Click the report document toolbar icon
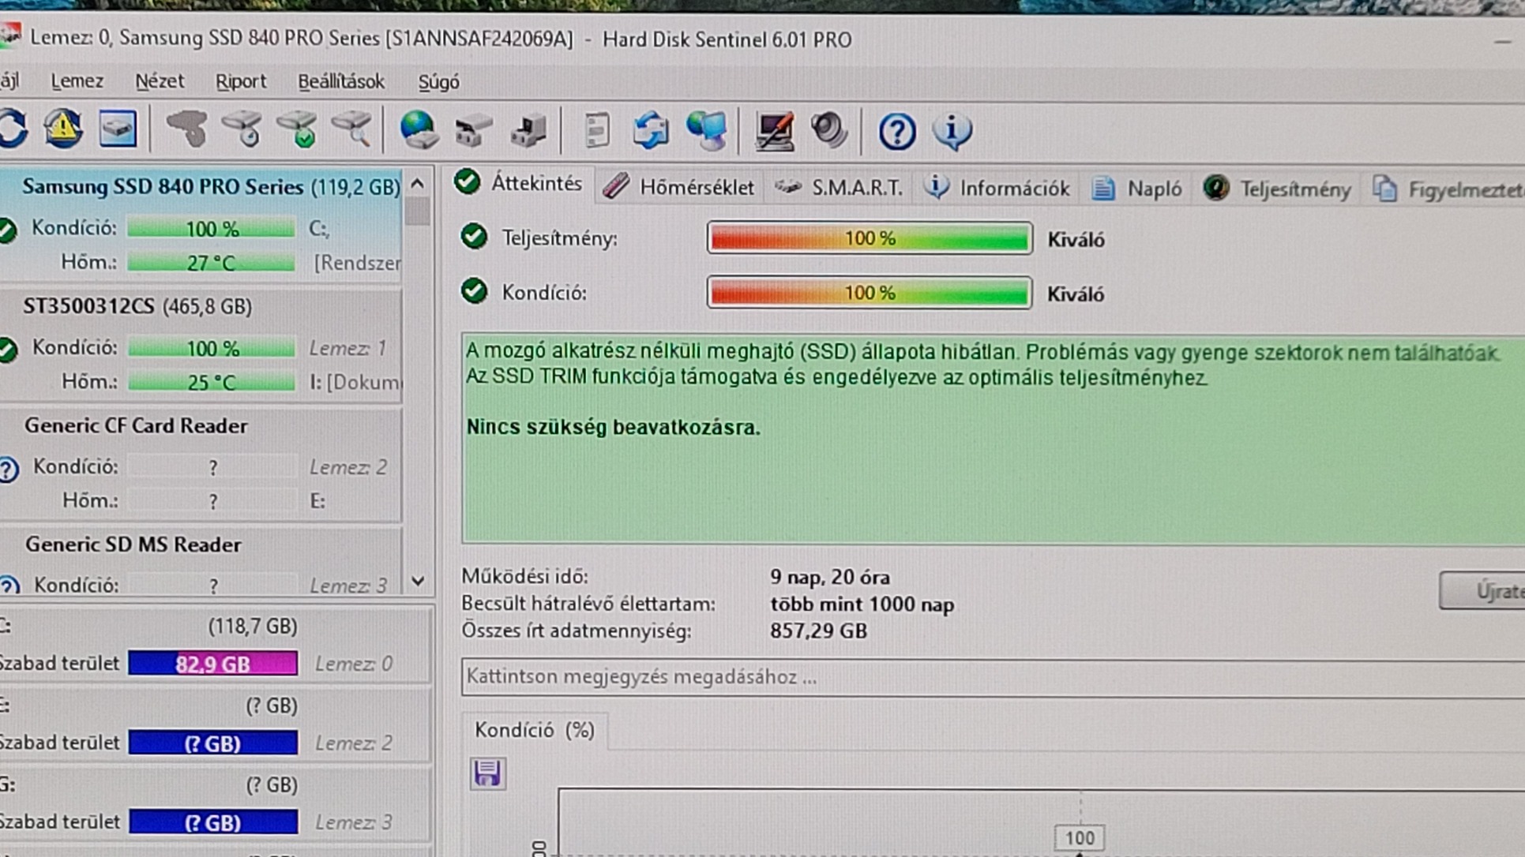This screenshot has height=857, width=1525. pyautogui.click(x=596, y=129)
